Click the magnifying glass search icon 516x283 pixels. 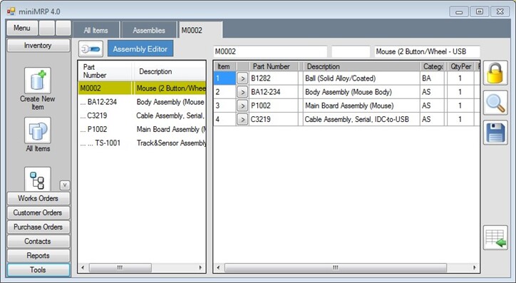(x=495, y=103)
